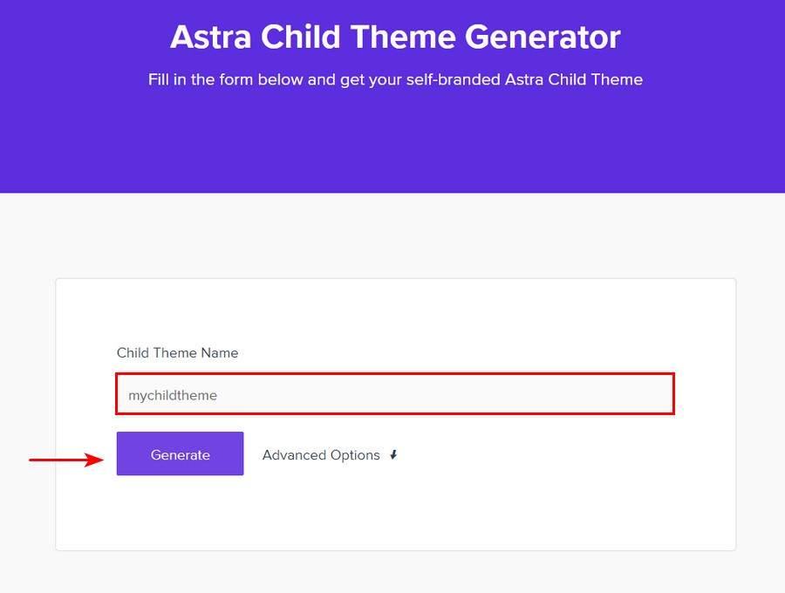Open Advanced Options to reveal more settings
Image resolution: width=785 pixels, height=593 pixels.
(x=320, y=454)
